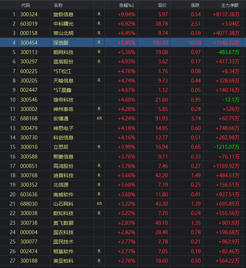Click 迪普科技 stock name
Viewport: 246px width, 268px height.
tap(63, 175)
